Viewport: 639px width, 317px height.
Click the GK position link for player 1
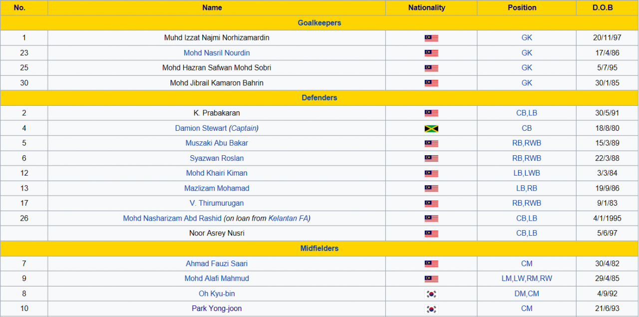(527, 38)
